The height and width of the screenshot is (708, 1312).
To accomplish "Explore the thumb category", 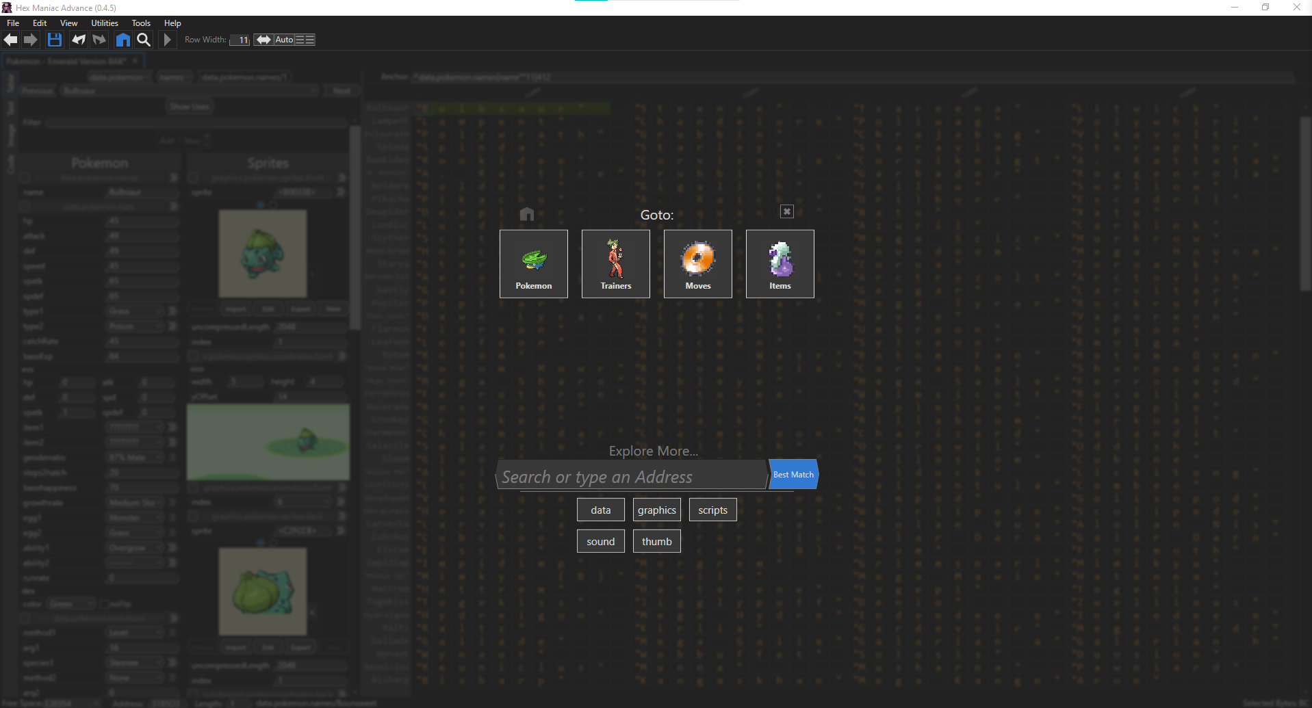I will point(657,542).
